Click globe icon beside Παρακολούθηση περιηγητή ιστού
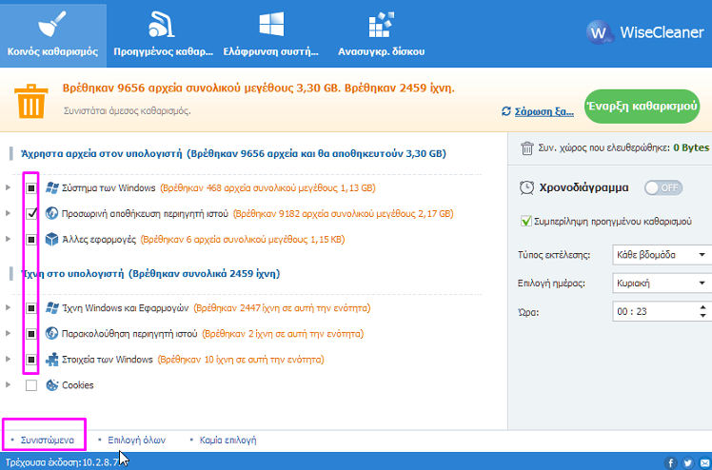Screen dimensions: 712x470 [51, 334]
